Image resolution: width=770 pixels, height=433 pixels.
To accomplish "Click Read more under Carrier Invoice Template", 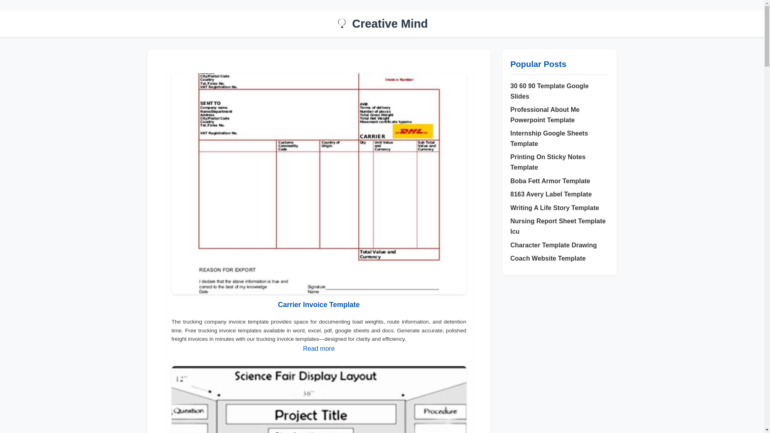I will coord(318,349).
